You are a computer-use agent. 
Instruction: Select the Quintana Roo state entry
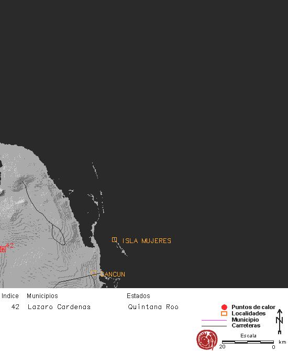[x=153, y=306]
